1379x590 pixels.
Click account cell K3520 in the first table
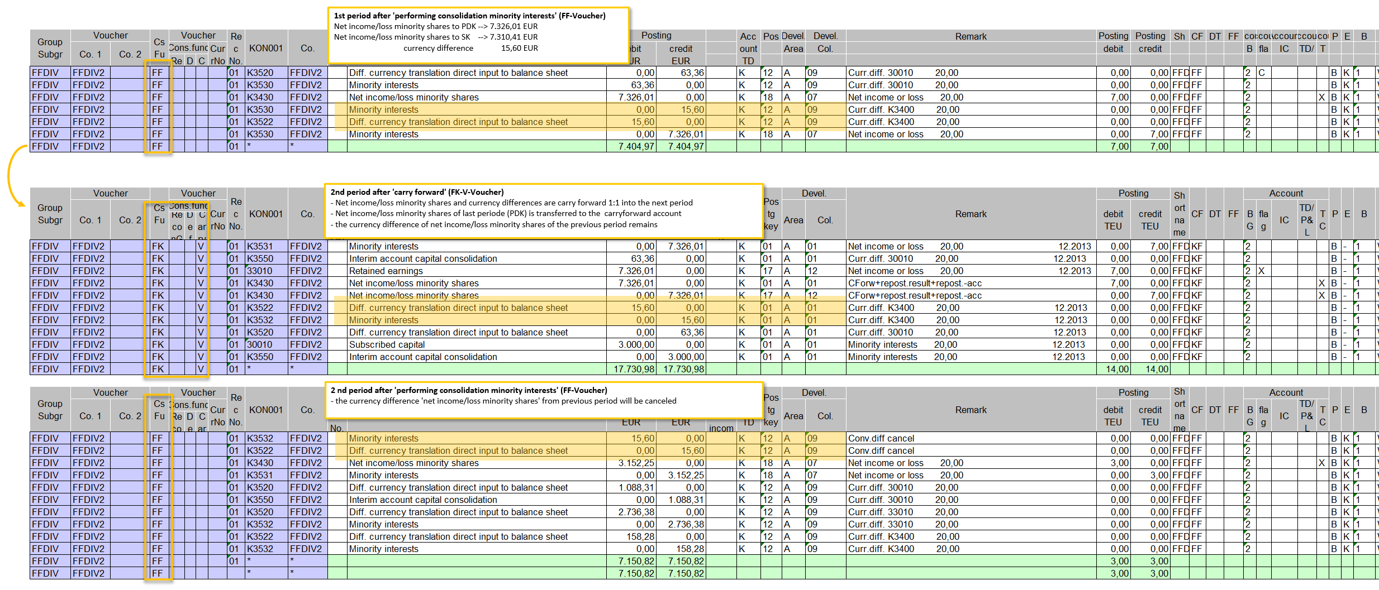coord(266,73)
